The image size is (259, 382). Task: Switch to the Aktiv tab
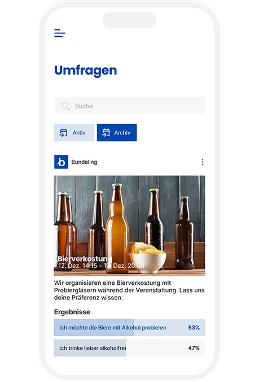point(74,133)
